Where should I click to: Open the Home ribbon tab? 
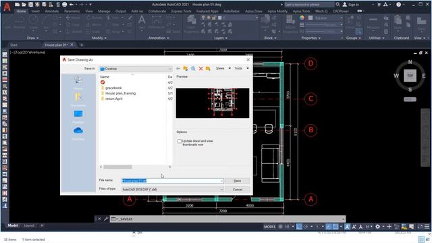(21, 11)
